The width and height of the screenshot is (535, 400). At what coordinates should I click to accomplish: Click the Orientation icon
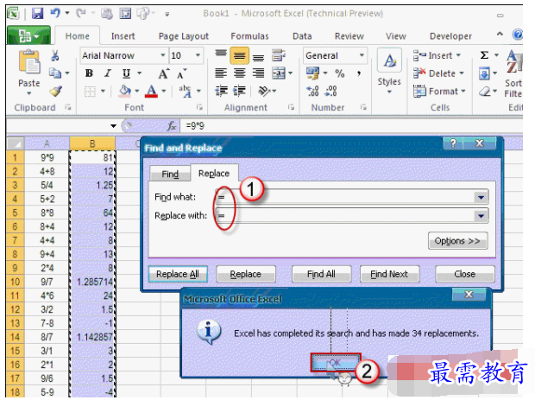click(264, 91)
